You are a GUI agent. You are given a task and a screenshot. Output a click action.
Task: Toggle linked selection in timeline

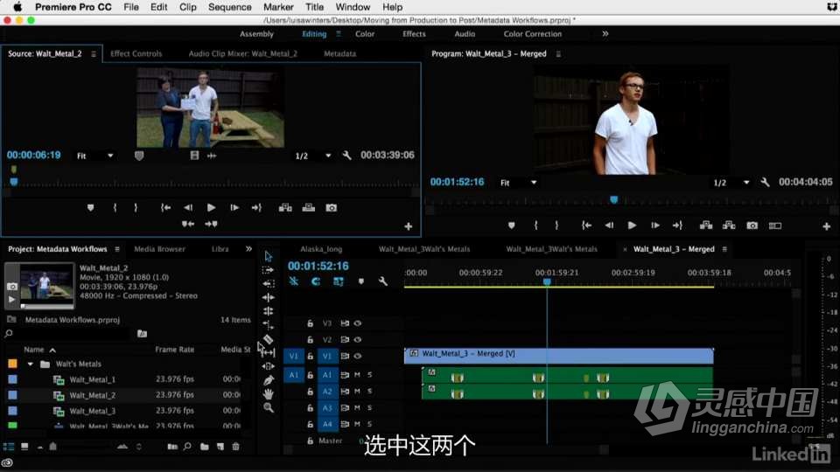coord(339,281)
